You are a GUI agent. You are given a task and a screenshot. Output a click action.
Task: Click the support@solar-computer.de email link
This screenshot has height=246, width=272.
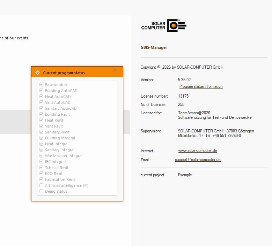tap(198, 160)
